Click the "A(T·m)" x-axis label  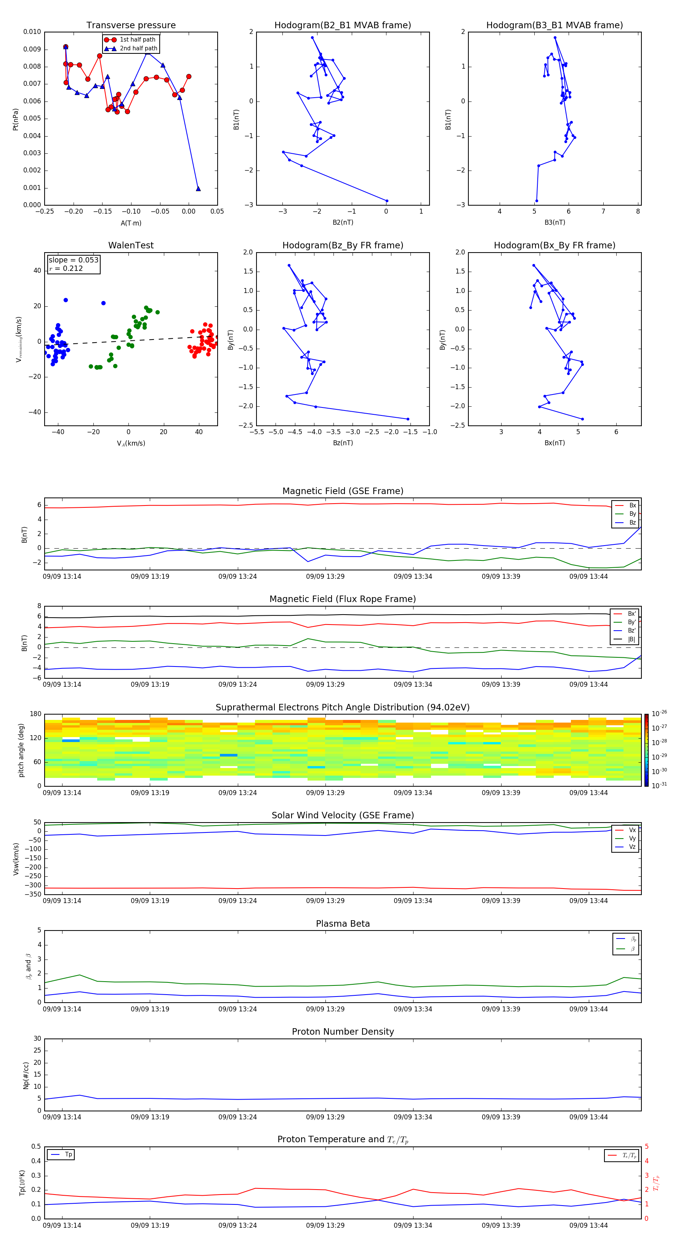pyautogui.click(x=131, y=223)
